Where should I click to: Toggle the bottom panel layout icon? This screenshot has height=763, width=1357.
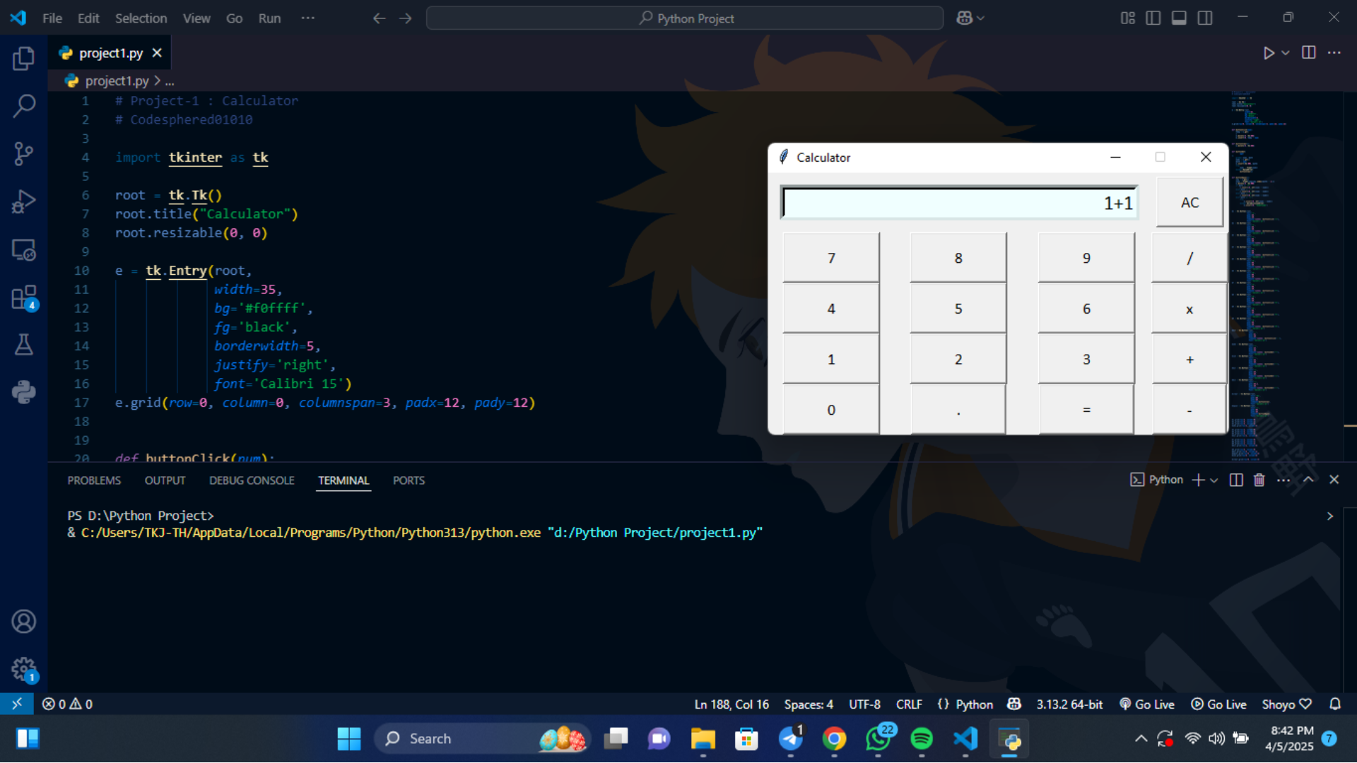coord(1179,18)
